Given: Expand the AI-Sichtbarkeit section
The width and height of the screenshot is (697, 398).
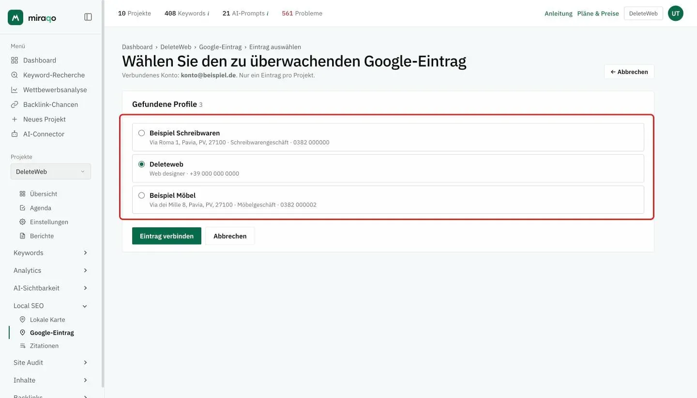Looking at the screenshot, I should point(51,288).
